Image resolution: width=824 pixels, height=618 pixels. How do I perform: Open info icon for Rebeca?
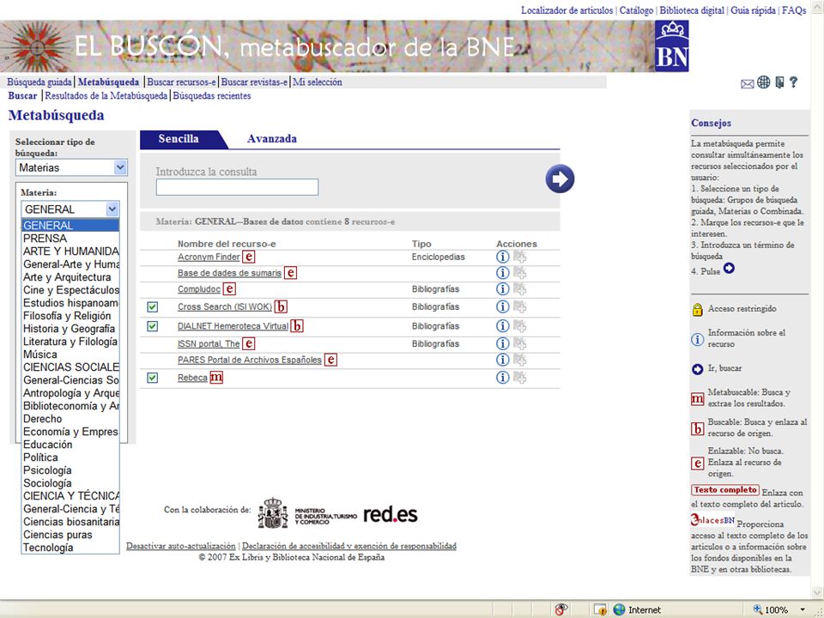tap(502, 378)
